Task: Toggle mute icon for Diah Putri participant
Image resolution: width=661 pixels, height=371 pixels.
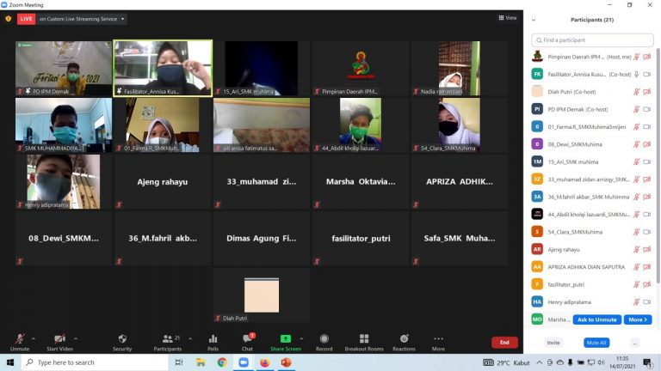Action: point(637,92)
